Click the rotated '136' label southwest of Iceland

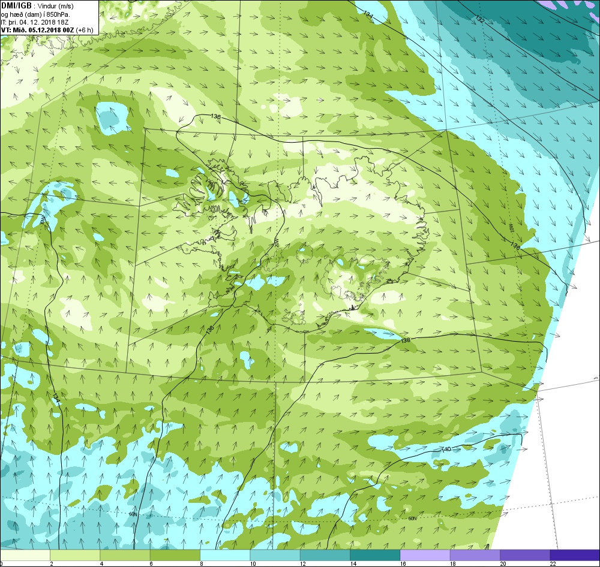[209, 331]
